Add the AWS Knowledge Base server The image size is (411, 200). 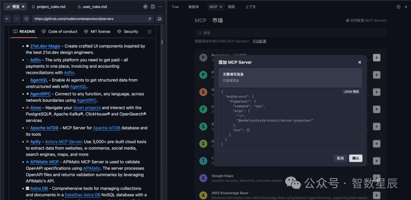coord(377,195)
